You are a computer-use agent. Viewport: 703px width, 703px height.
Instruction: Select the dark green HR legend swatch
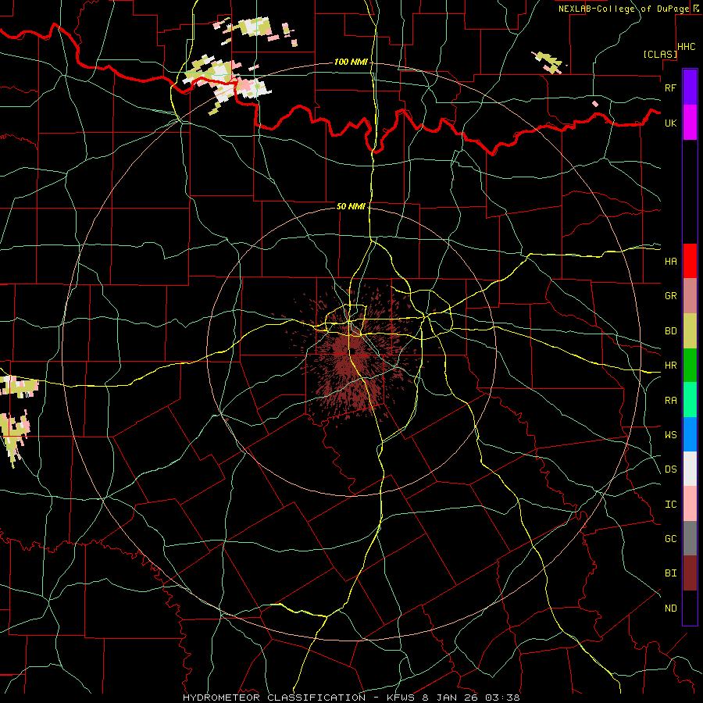click(x=690, y=365)
